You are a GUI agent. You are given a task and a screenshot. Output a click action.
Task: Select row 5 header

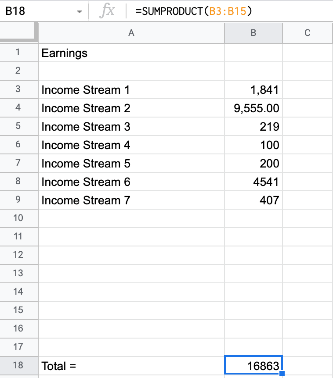point(18,126)
